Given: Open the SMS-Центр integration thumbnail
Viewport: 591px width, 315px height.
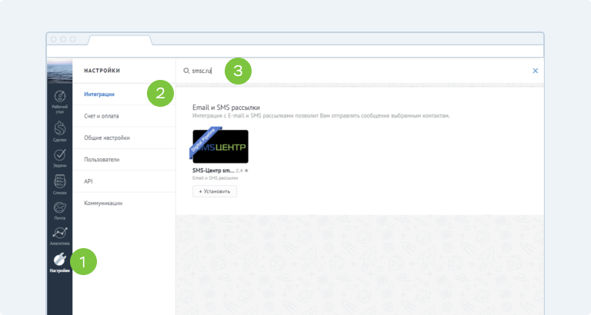Looking at the screenshot, I should pos(221,147).
